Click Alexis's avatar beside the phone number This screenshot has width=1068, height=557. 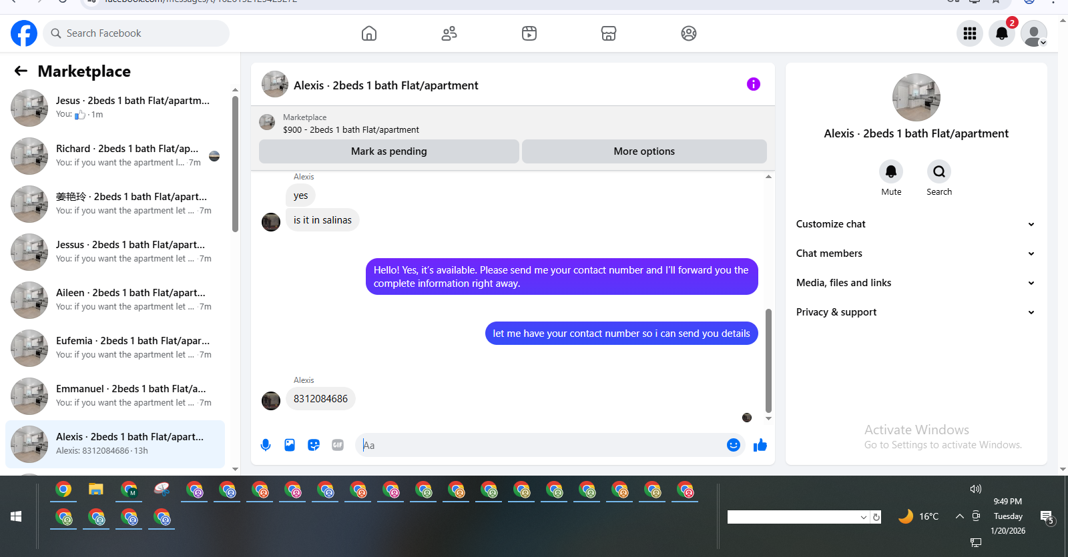pyautogui.click(x=271, y=401)
